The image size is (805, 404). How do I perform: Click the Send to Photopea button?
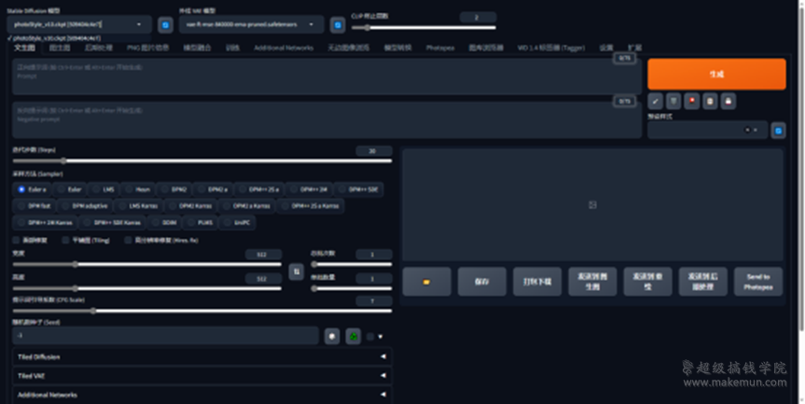[757, 281]
